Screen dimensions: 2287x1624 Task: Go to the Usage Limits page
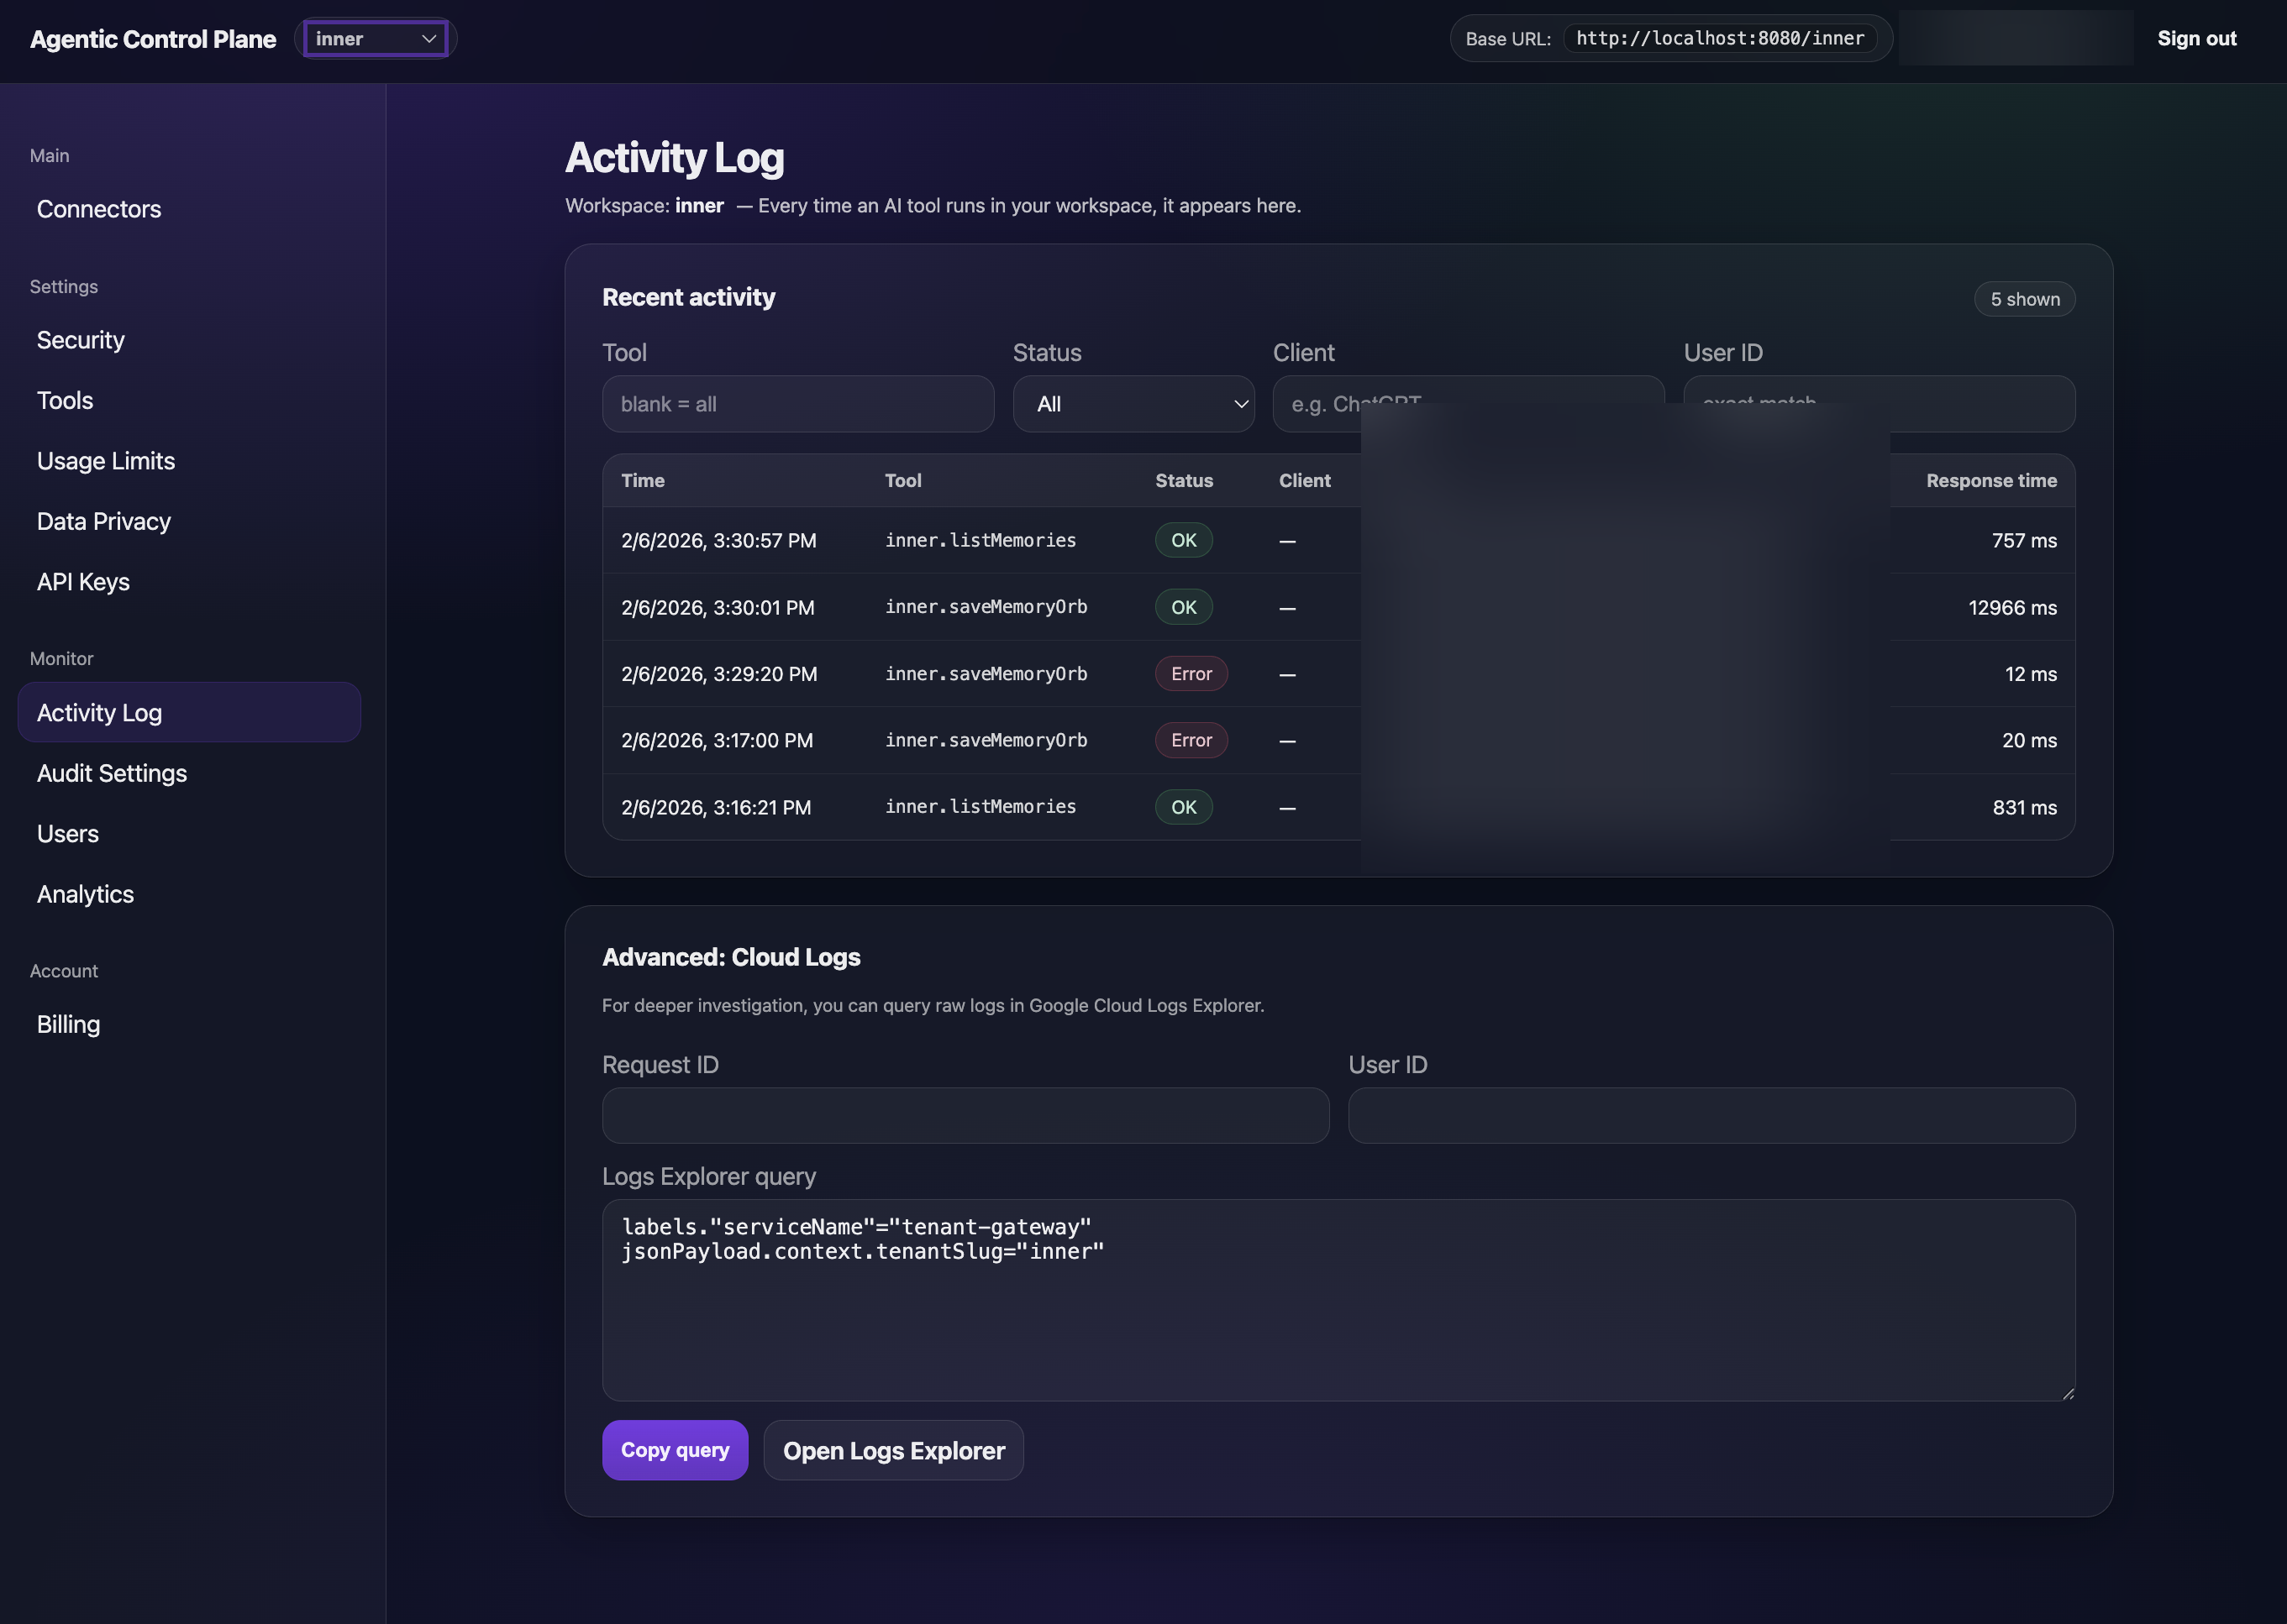click(105, 460)
